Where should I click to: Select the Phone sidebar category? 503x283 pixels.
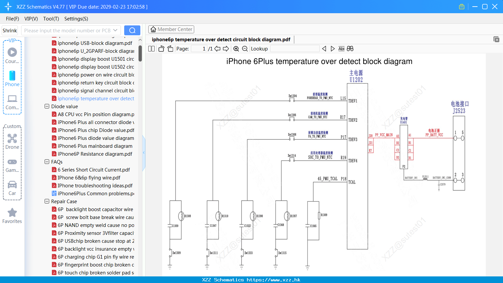click(x=12, y=79)
